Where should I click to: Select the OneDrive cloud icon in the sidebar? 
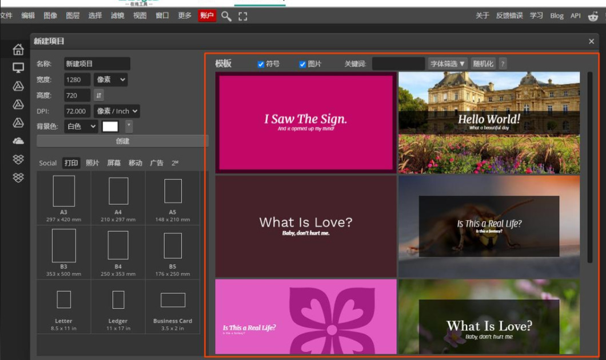(18, 141)
